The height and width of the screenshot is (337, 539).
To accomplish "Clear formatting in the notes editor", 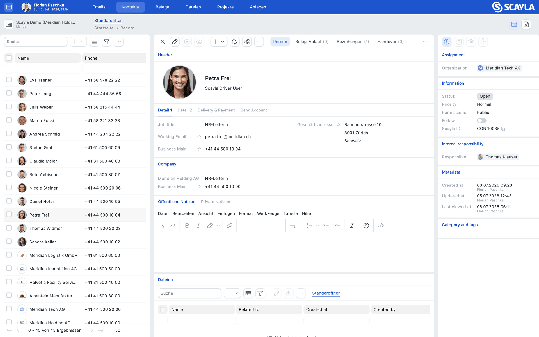I will pos(352,226).
